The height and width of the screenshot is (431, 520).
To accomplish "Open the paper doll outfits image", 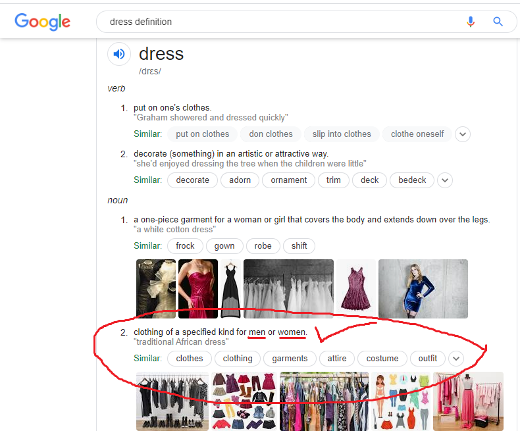I will 401,401.
